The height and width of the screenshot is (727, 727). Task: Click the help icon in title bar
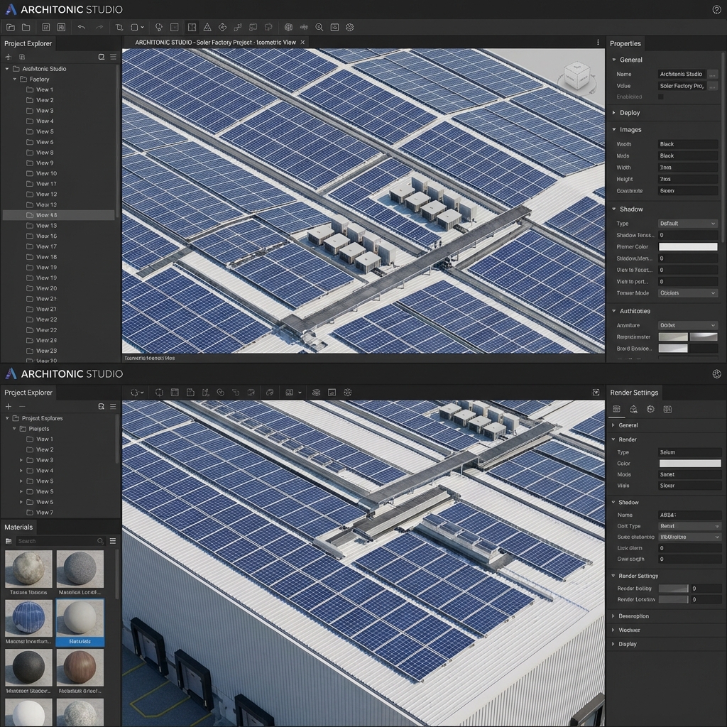[x=716, y=9]
